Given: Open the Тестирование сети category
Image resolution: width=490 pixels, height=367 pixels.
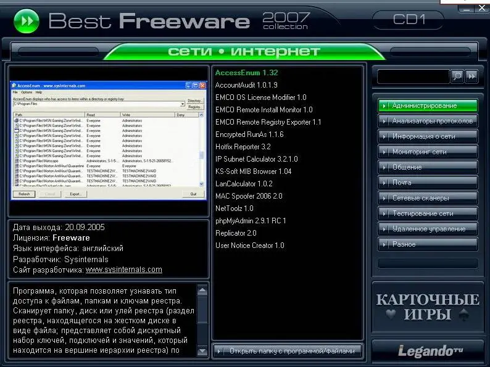Looking at the screenshot, I should click(x=428, y=213).
